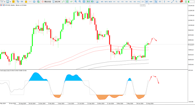Viewport: 195px width, 105px height.
Task: Open the Market shopping bag icon
Action: (x=26, y=2)
